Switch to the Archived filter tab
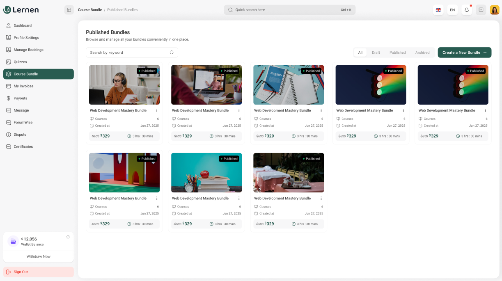 tap(422, 53)
